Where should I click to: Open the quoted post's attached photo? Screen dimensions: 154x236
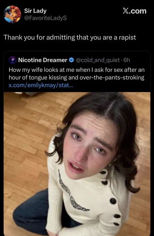pos(77,164)
